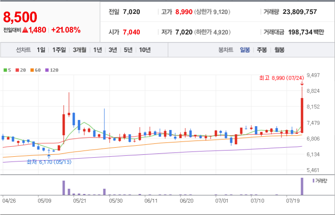Click the 시가 value 7,040
Screen dimensions: 335x215
[x=132, y=32]
